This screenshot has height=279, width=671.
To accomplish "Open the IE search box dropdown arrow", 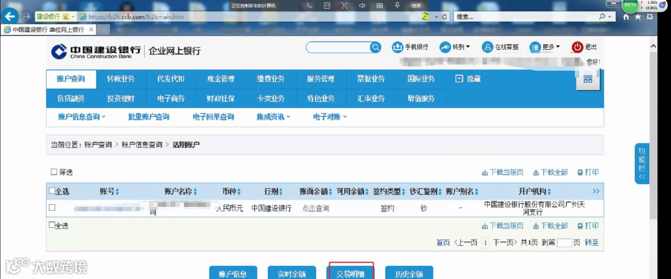I will (609, 17).
